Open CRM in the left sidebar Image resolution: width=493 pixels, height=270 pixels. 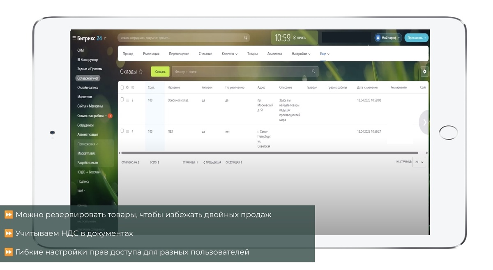coord(81,51)
